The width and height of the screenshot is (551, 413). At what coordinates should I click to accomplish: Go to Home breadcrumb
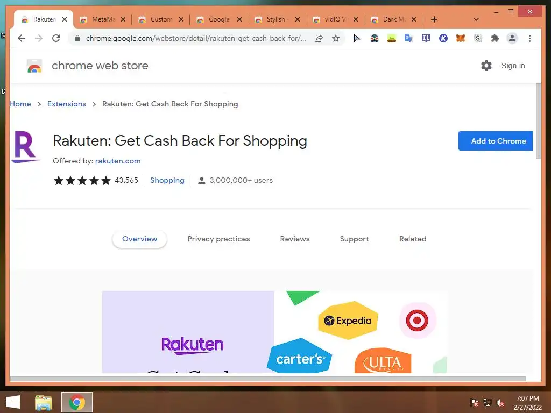point(20,104)
